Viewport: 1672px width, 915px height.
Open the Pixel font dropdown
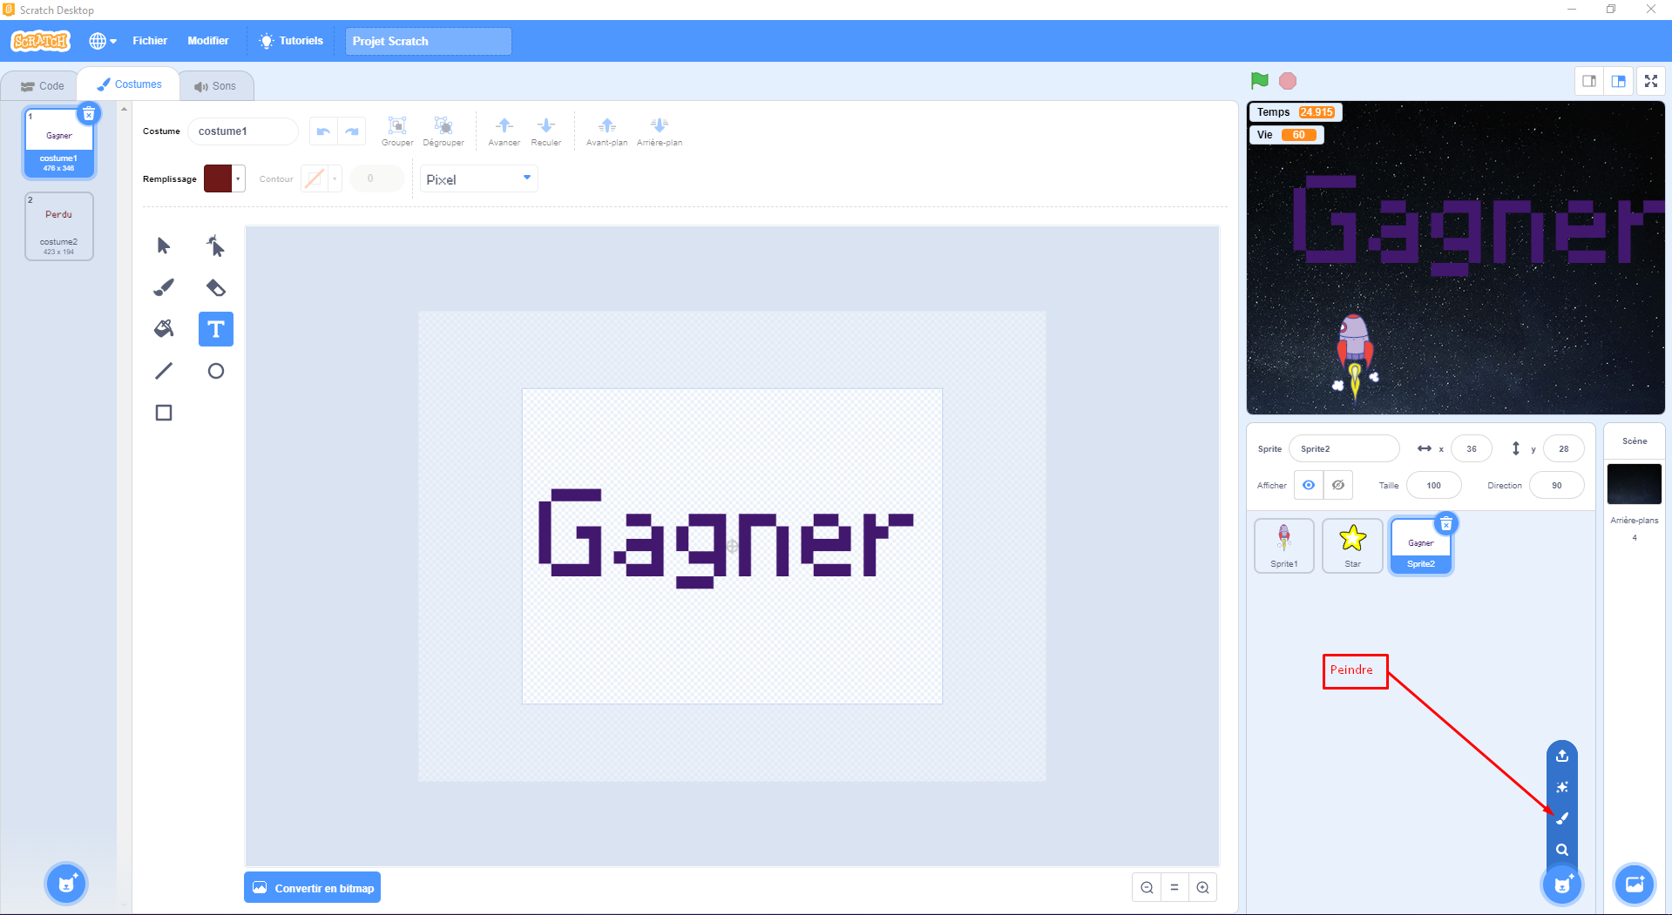tap(478, 179)
